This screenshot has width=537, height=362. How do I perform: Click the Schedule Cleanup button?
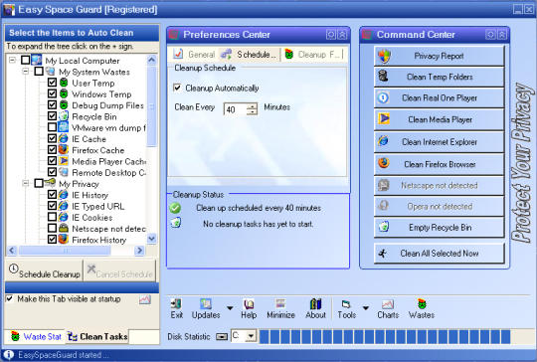point(44,271)
